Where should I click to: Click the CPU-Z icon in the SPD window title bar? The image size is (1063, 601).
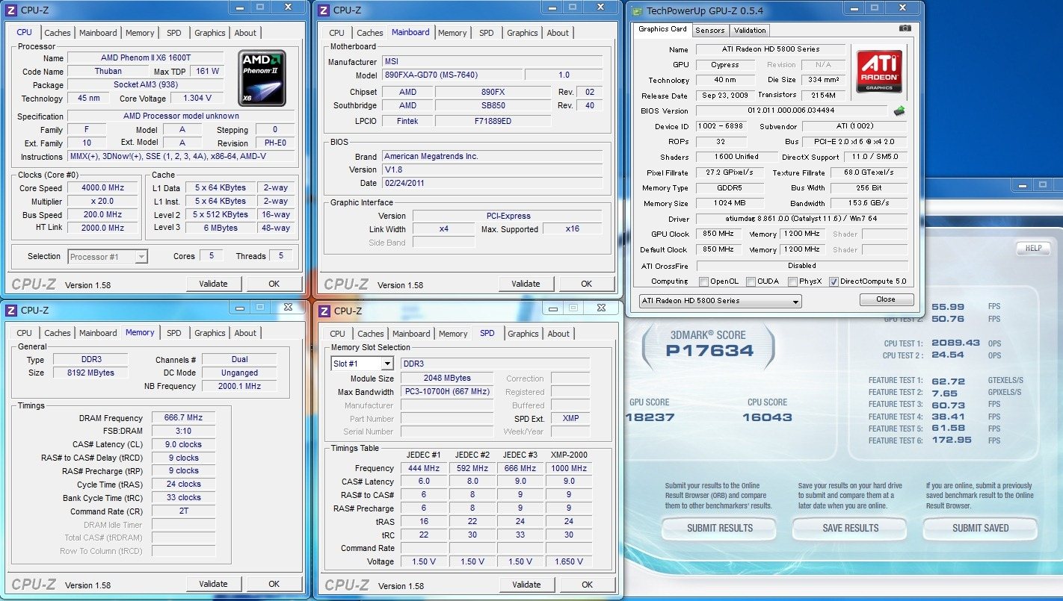(x=324, y=311)
